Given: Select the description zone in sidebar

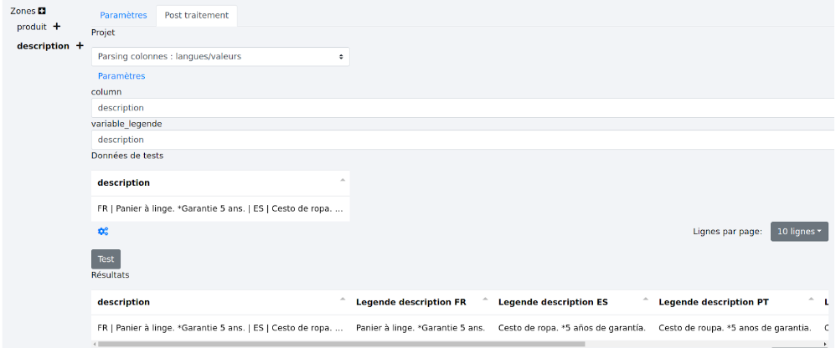Looking at the screenshot, I should (x=43, y=46).
